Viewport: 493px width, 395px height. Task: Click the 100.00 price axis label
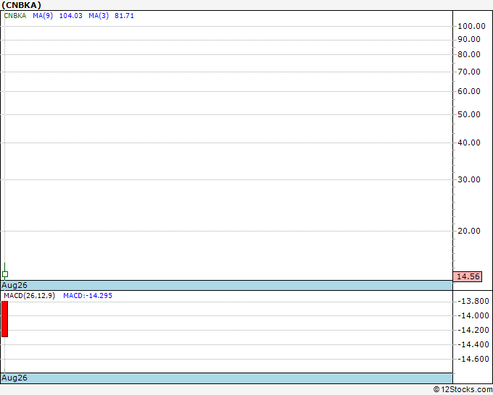(x=471, y=26)
